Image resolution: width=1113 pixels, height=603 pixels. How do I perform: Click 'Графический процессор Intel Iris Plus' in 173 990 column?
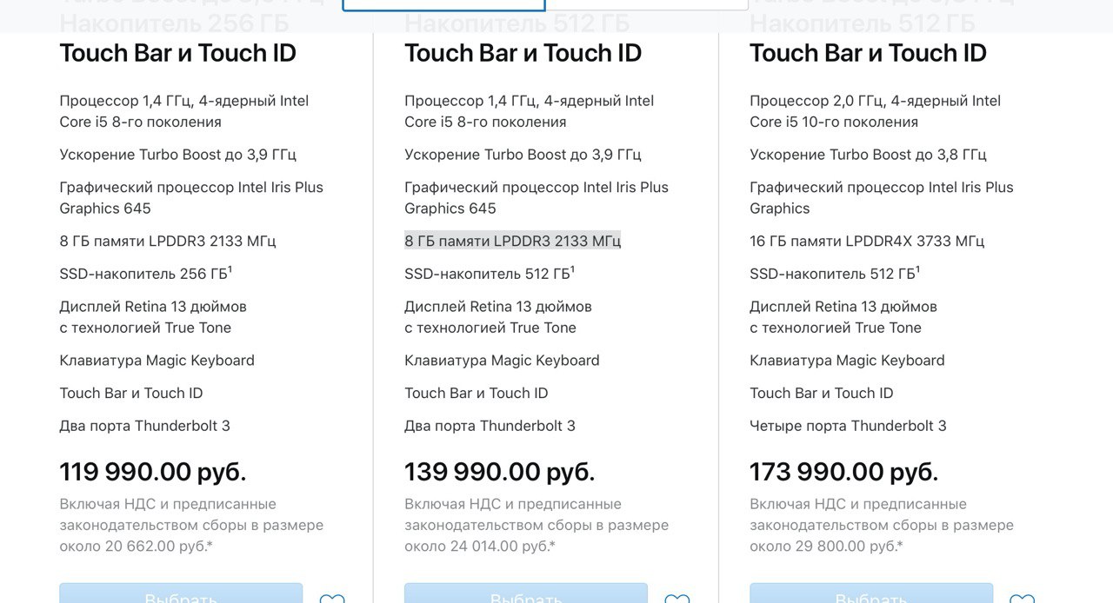point(882,187)
